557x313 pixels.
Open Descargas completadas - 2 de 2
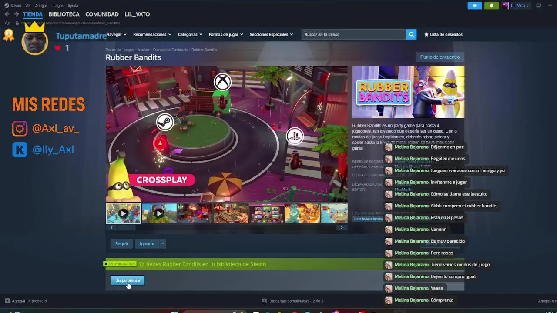pyautogui.click(x=292, y=301)
